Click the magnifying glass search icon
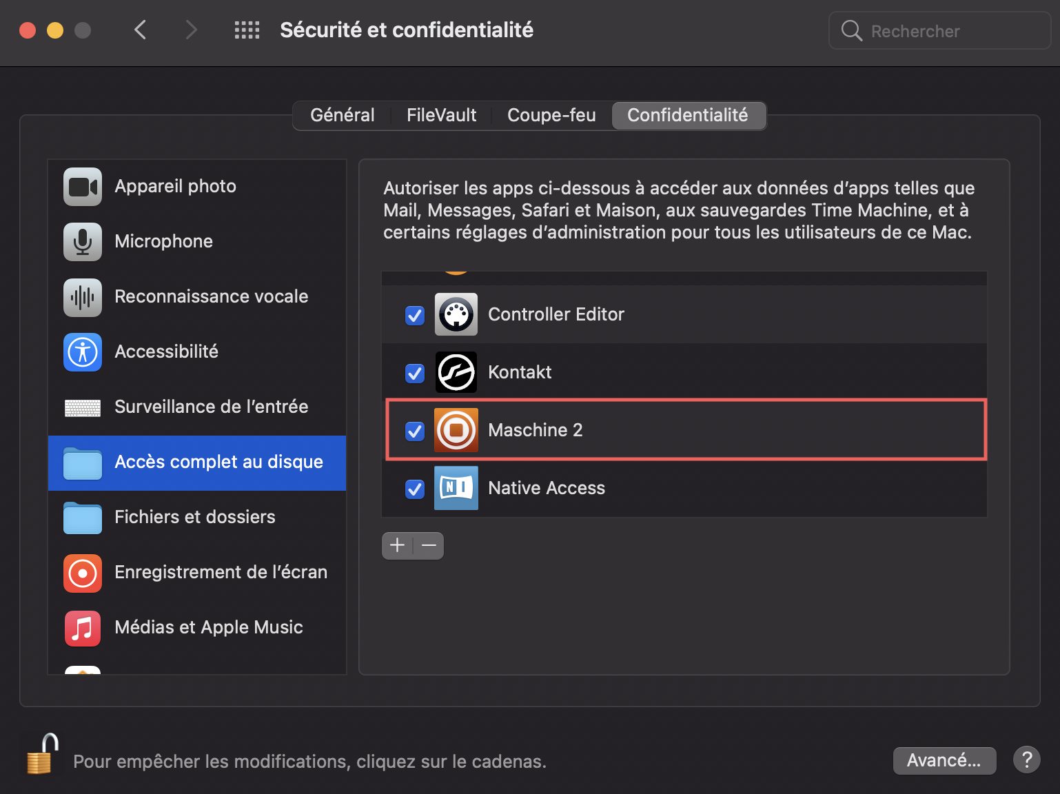The image size is (1060, 794). (x=852, y=30)
